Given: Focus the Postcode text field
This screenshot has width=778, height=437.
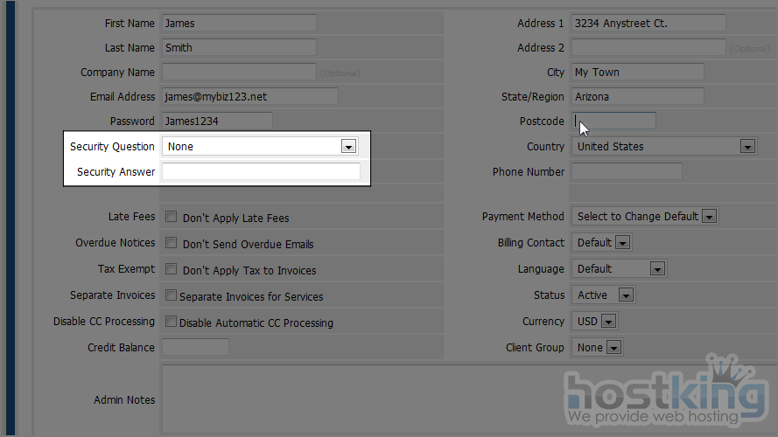Looking at the screenshot, I should point(614,121).
